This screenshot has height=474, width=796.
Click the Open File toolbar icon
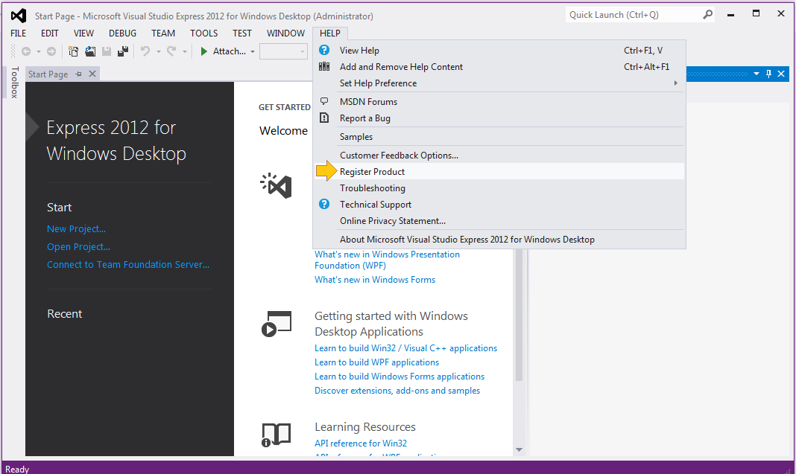point(89,51)
